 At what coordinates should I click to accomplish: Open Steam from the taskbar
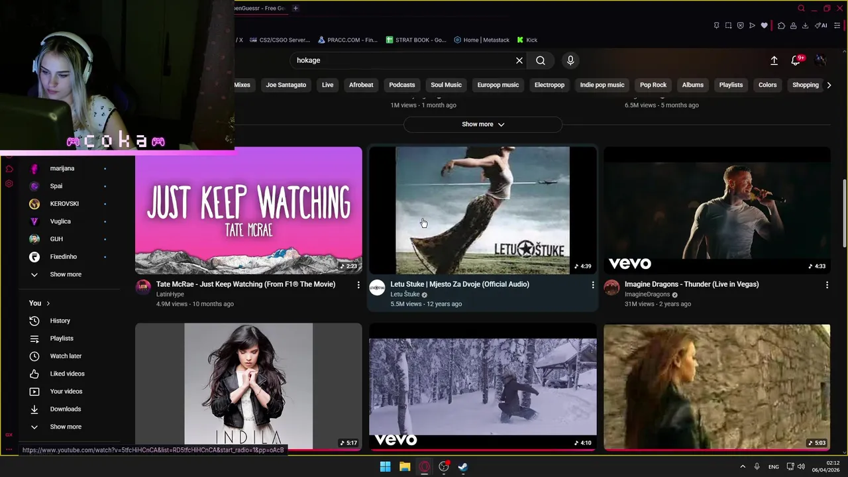pyautogui.click(x=463, y=467)
